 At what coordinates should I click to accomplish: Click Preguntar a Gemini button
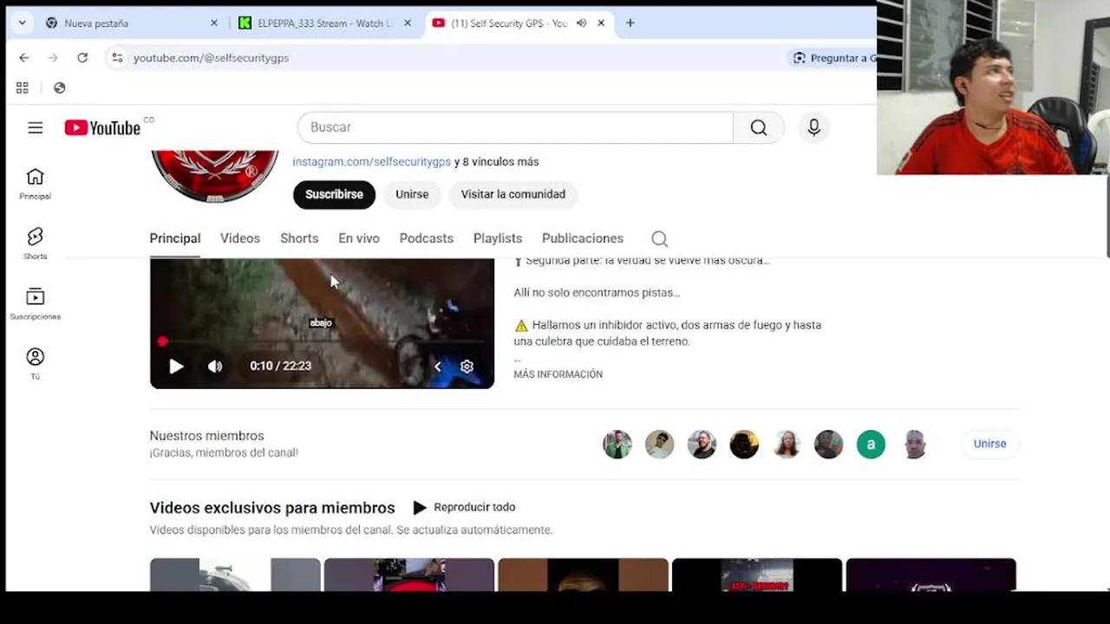coord(833,57)
